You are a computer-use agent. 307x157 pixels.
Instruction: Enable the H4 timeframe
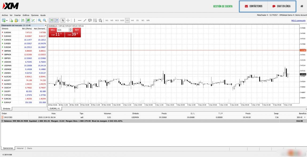pos(132,20)
